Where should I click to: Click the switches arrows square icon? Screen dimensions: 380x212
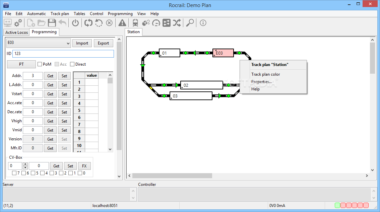tap(167, 23)
